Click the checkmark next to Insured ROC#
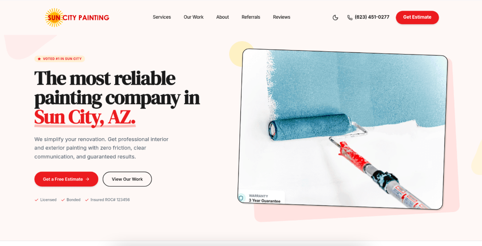 click(x=87, y=200)
